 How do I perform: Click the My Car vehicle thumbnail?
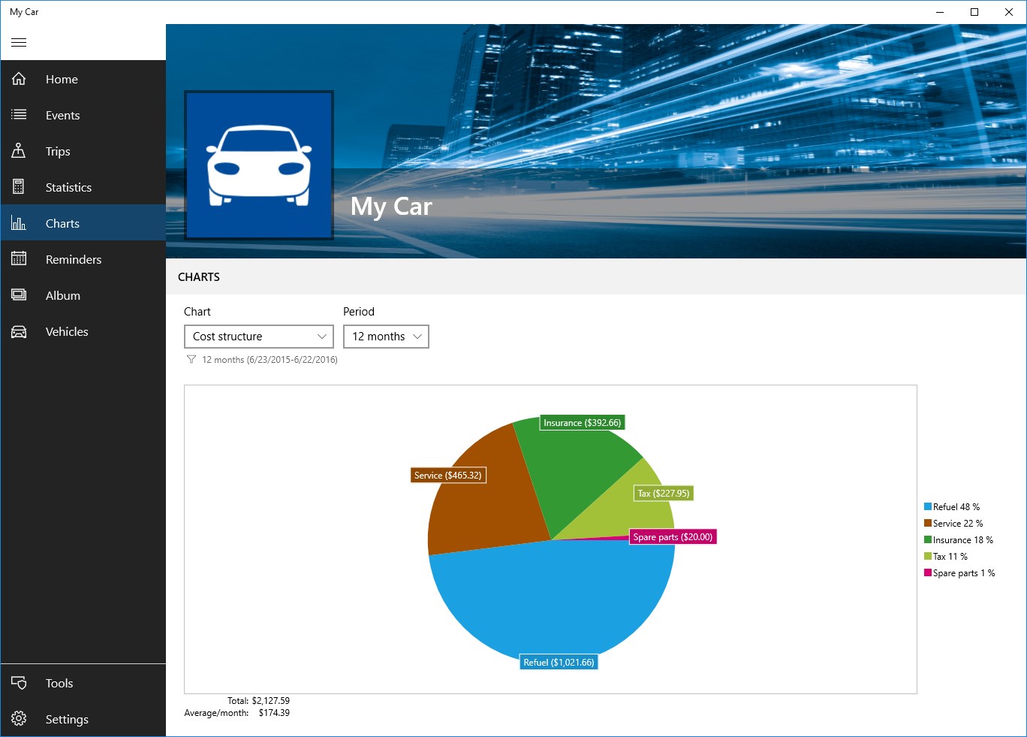coord(258,165)
